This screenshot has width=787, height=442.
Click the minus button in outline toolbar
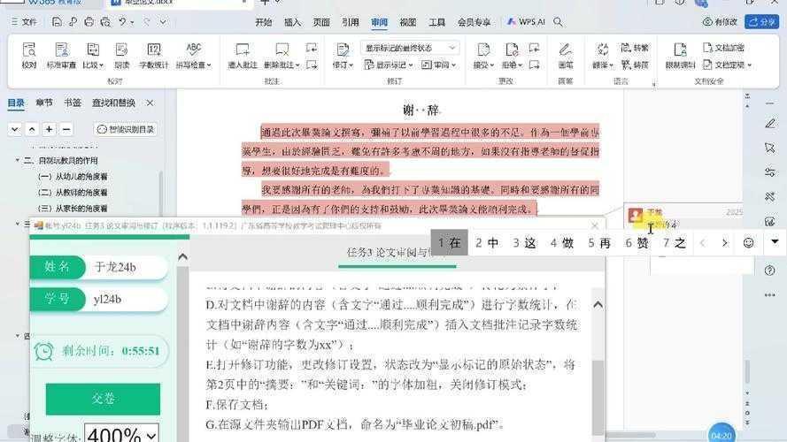(x=66, y=129)
